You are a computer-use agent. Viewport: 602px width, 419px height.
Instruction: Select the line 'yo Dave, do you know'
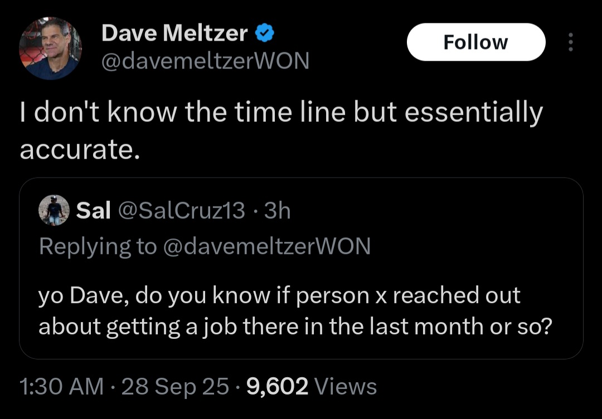point(279,295)
